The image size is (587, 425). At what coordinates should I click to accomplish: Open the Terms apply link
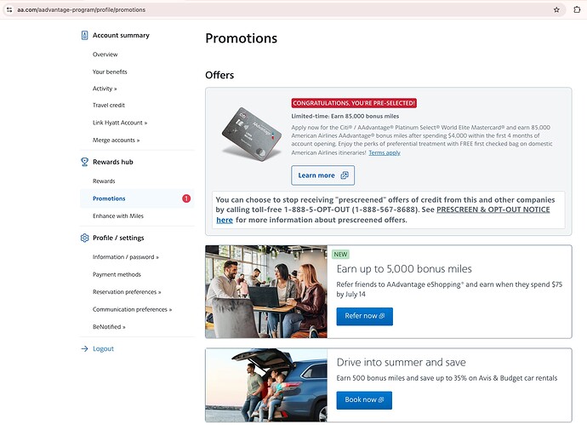point(385,152)
